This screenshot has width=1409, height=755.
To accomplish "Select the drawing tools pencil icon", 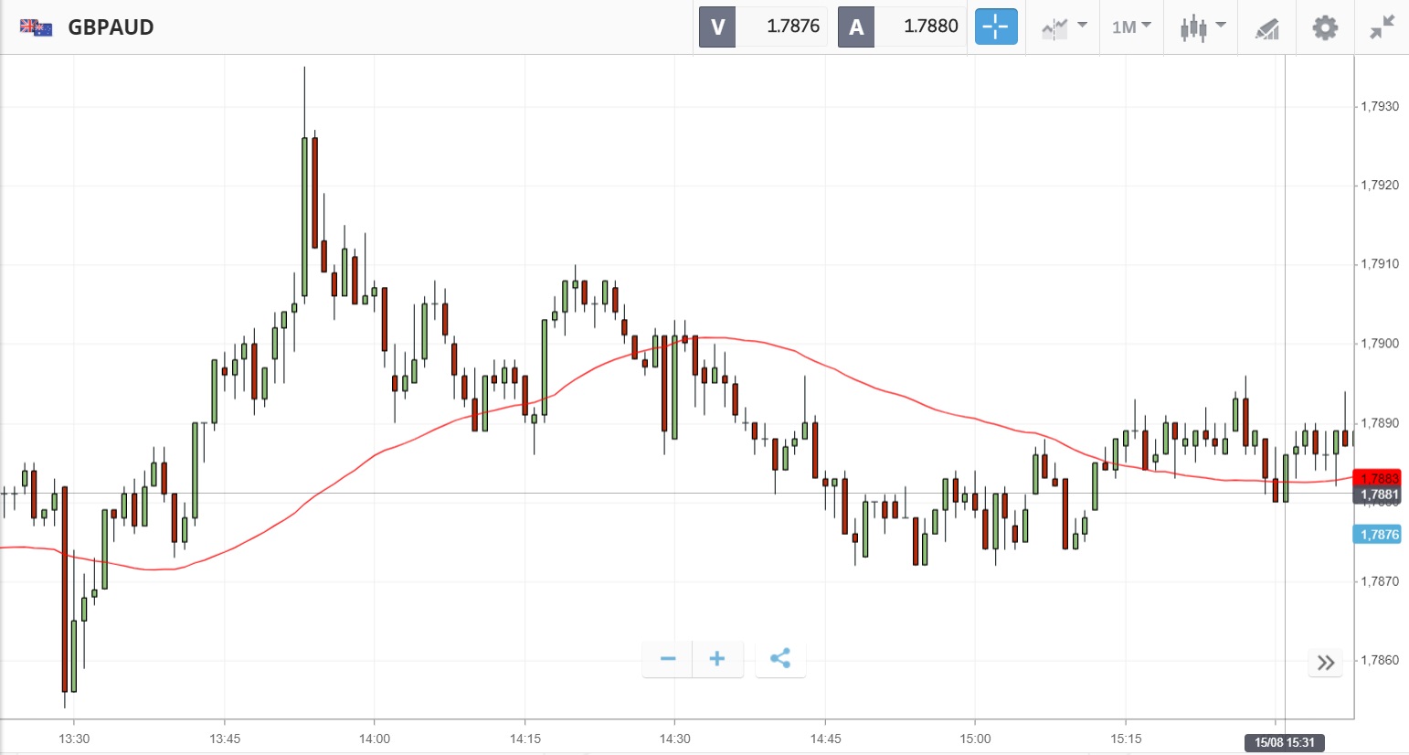I will pos(1266,27).
